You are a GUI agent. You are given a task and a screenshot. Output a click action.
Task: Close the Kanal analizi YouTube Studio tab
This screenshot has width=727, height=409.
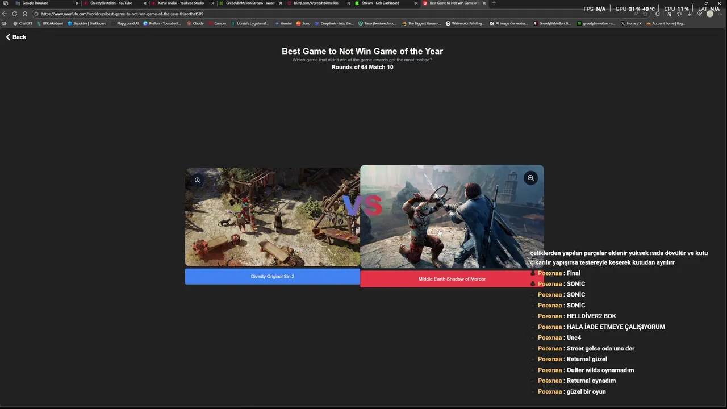click(212, 3)
